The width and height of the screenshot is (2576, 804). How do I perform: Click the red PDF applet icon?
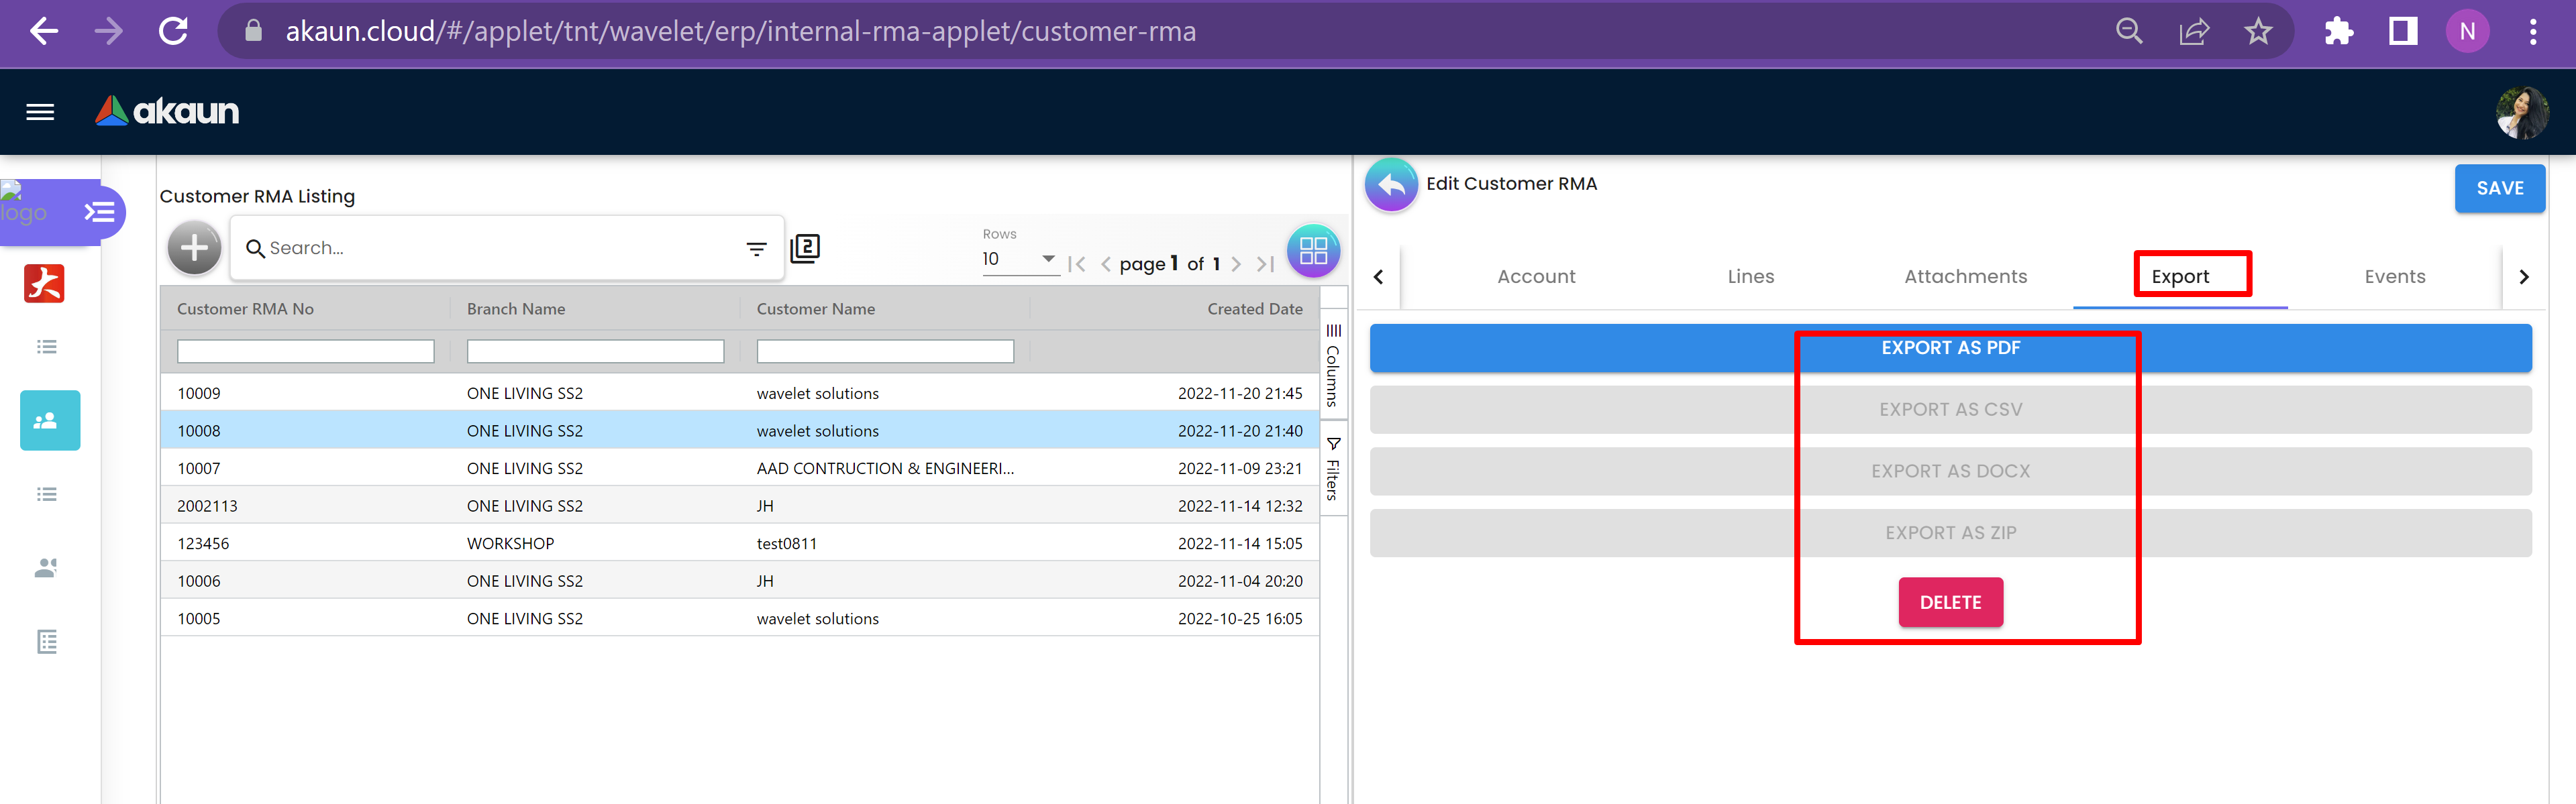pos(44,284)
